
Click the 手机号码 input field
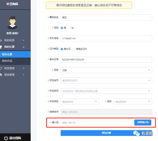coord(106,39)
